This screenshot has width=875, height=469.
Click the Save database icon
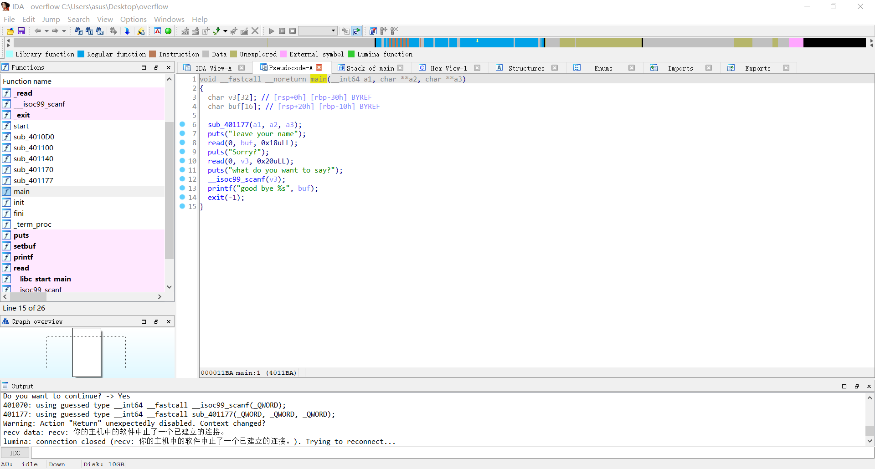[x=21, y=31]
